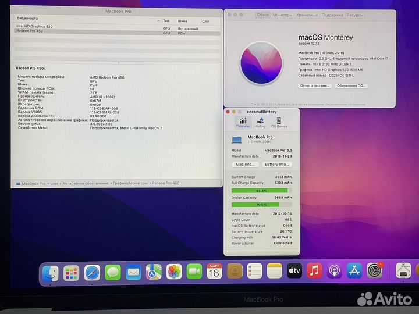Click Графика/Мониторы in path bar
This screenshot has width=419, height=314.
click(x=130, y=183)
